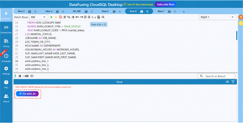Undo the last edit in the editor
This screenshot has width=243, height=123.
coord(77,17)
